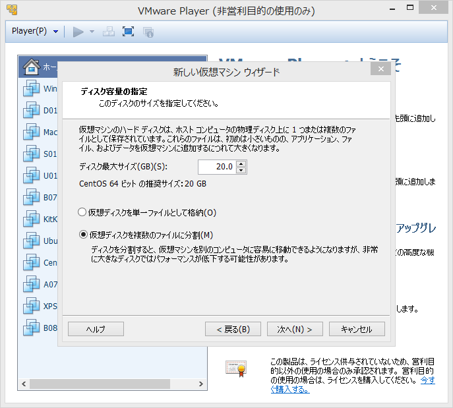Select the S01 virtual machine icon

tap(31, 154)
